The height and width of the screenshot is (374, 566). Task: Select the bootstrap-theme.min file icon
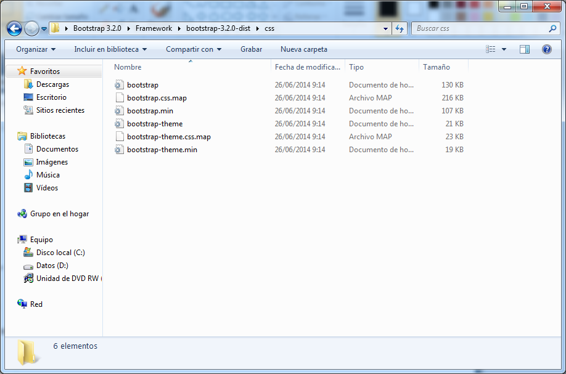point(119,150)
